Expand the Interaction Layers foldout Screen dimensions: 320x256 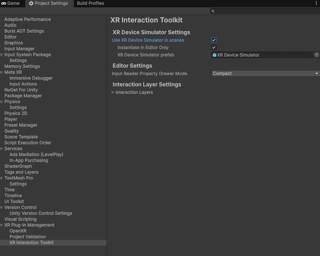[113, 93]
